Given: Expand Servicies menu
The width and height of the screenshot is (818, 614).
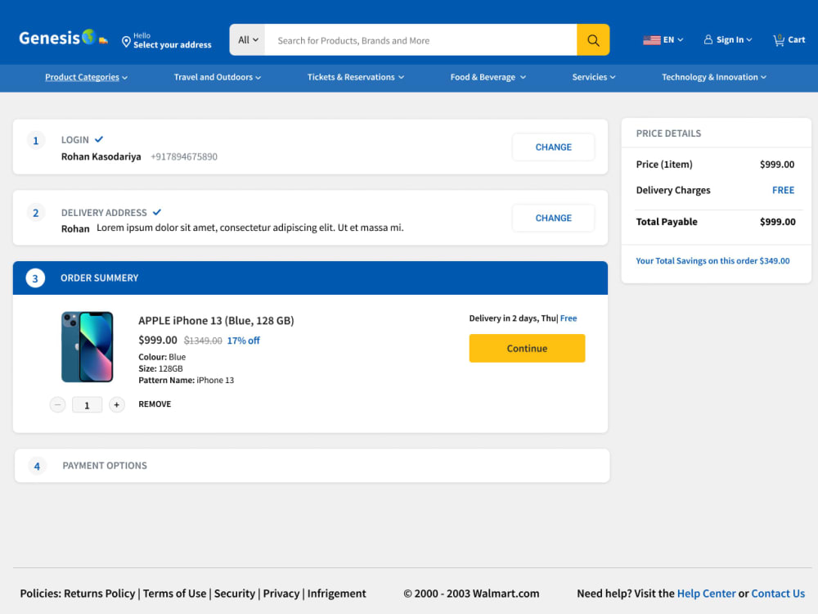Looking at the screenshot, I should pos(594,77).
